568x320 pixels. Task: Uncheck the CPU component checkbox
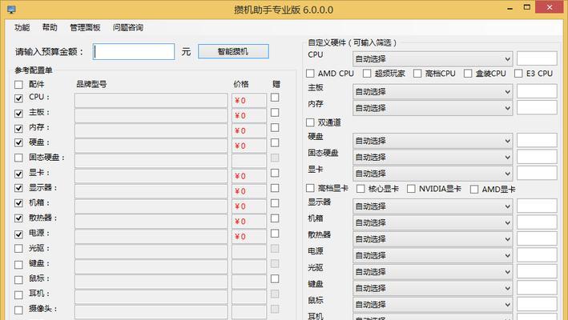point(18,98)
